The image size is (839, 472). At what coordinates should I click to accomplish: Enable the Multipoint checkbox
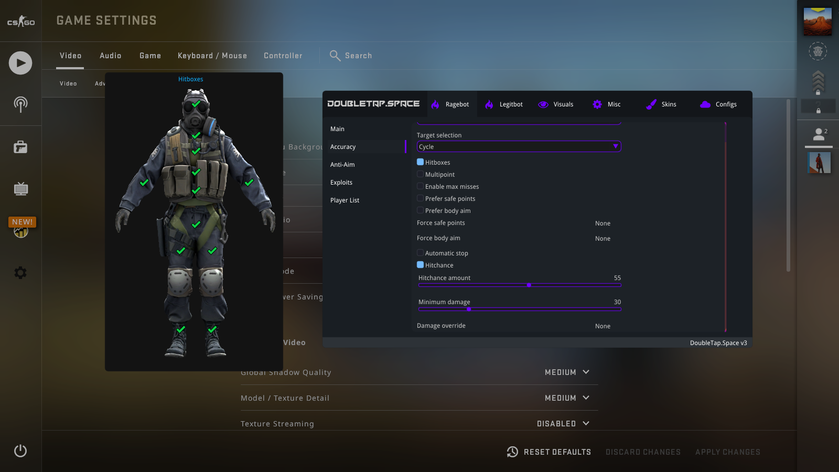(x=420, y=174)
